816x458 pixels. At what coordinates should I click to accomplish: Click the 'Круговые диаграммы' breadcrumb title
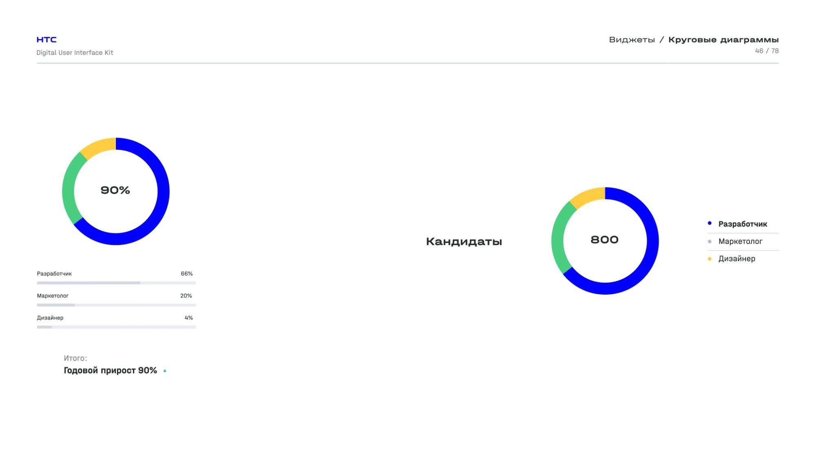tap(723, 40)
